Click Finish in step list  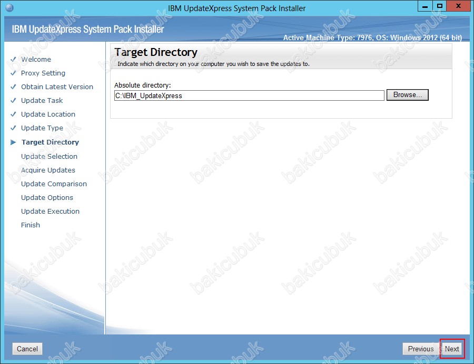(31, 225)
